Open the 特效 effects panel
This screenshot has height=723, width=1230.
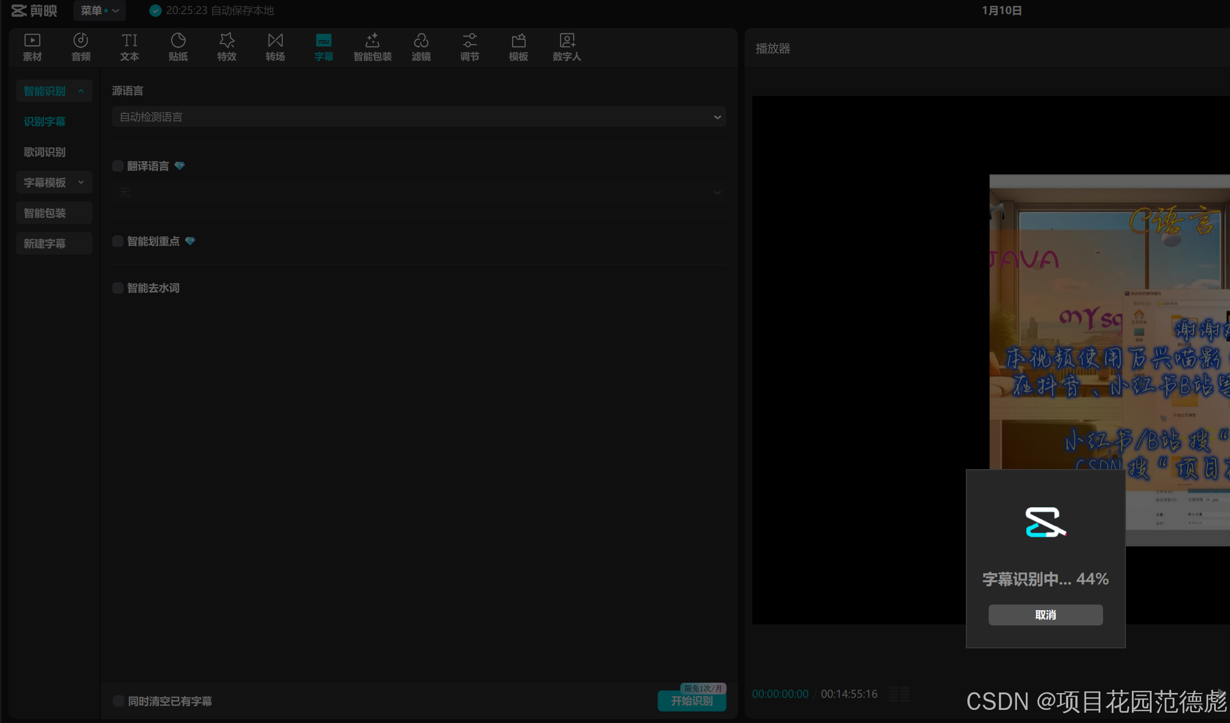tap(227, 47)
